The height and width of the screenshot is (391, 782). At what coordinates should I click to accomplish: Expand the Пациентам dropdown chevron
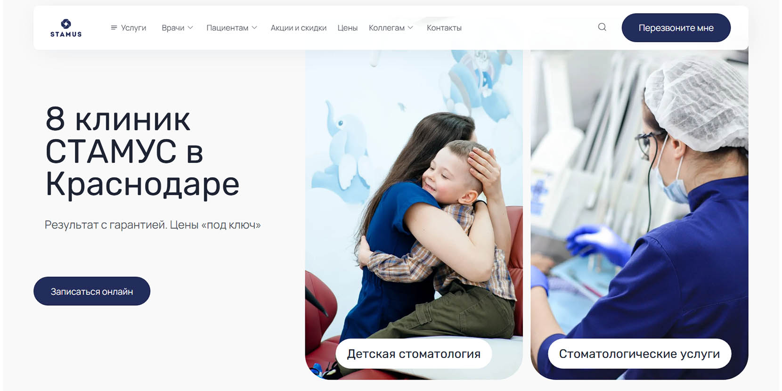tap(254, 28)
